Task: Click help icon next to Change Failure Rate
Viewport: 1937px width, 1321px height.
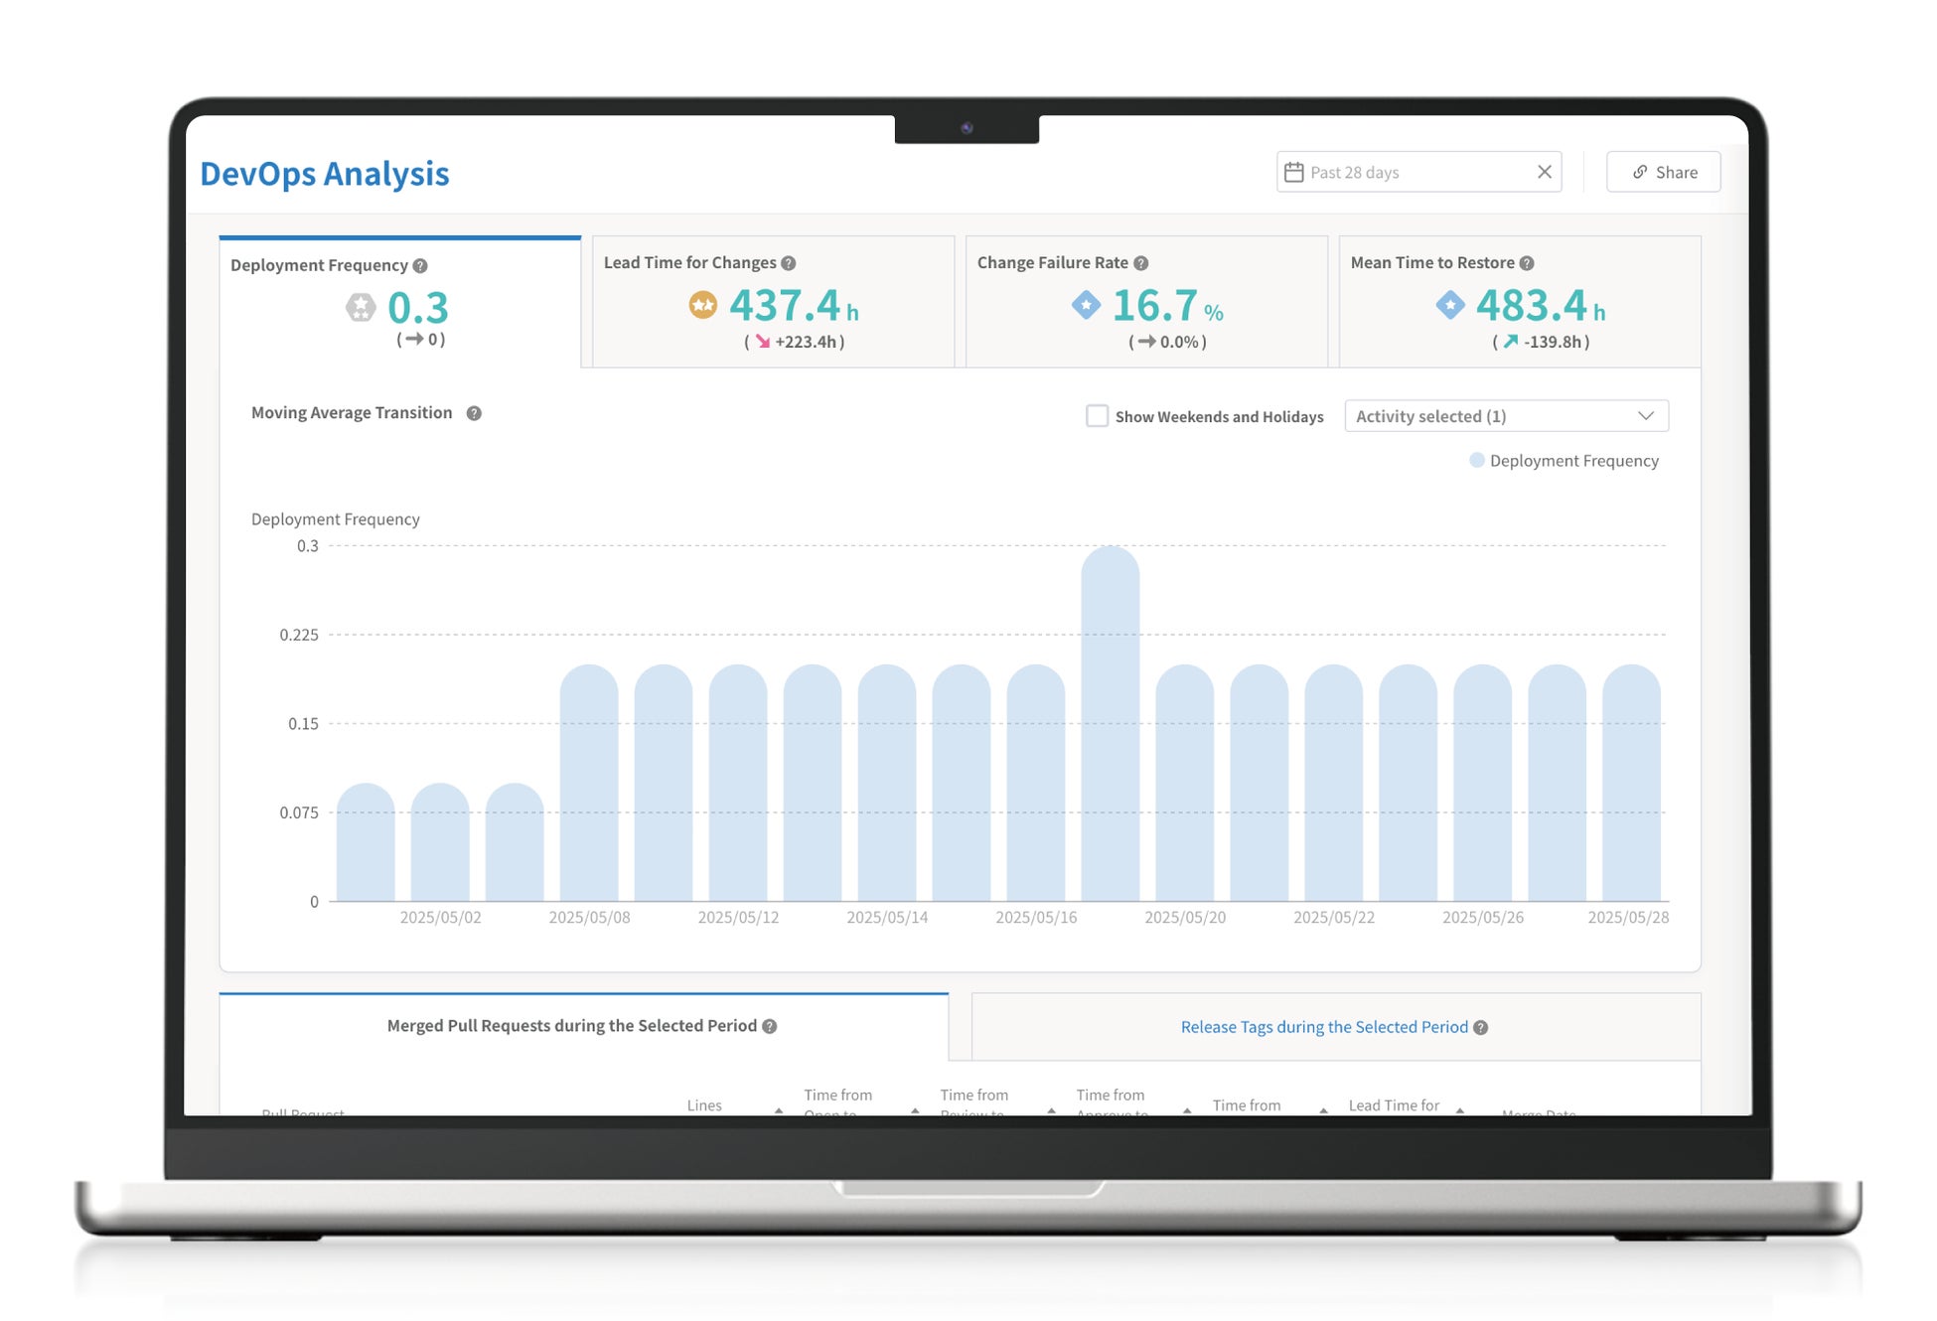Action: [1140, 263]
